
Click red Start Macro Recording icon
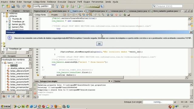(116, 15)
